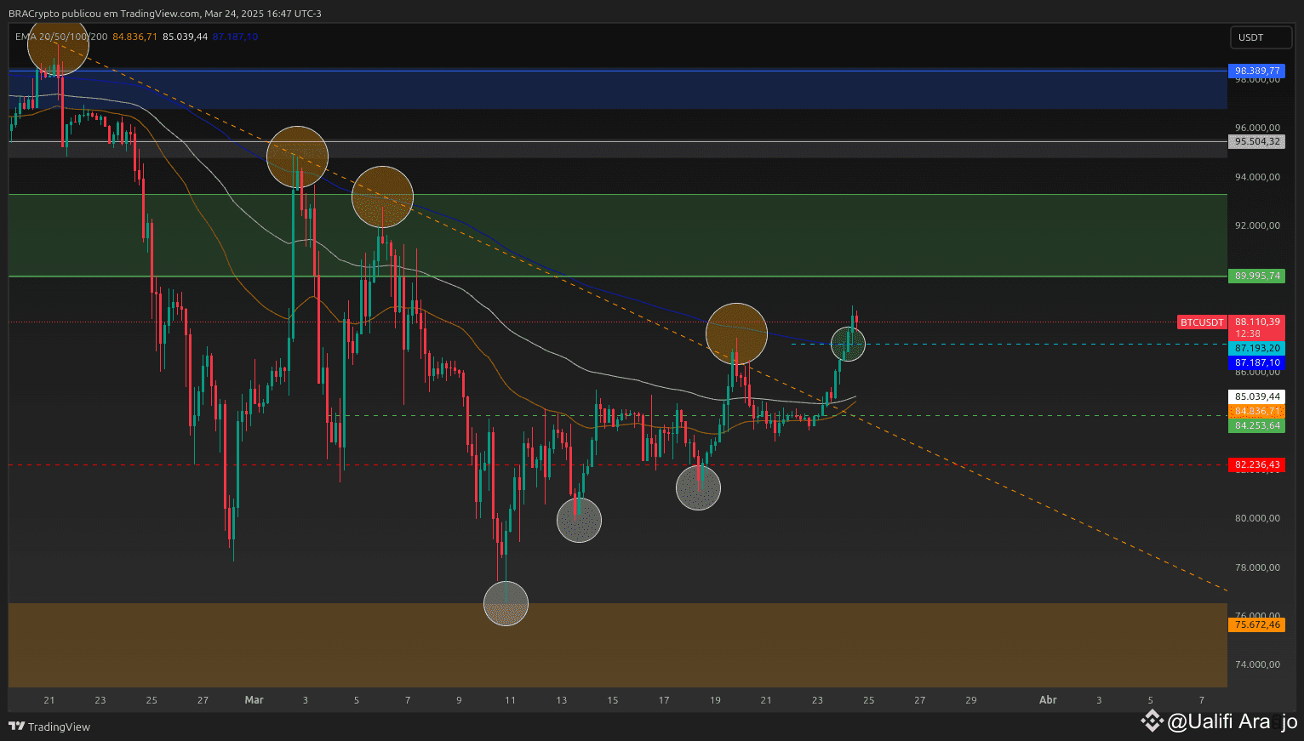The height and width of the screenshot is (741, 1304).
Task: Toggle the gray 95.504,32 resistance level label
Action: pos(1256,142)
